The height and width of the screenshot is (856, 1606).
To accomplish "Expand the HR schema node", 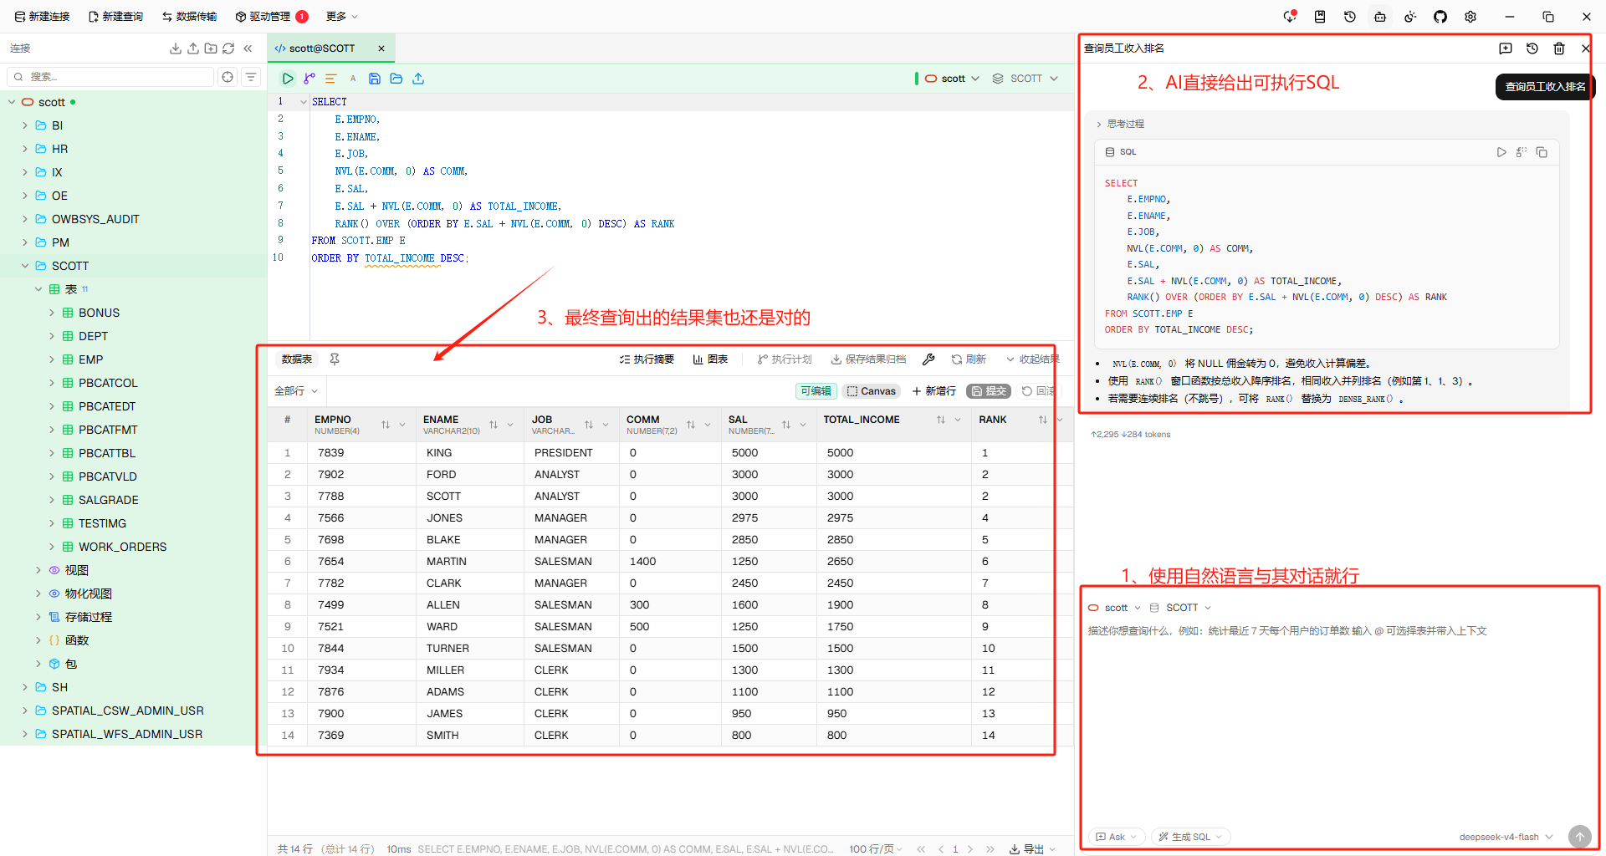I will 25,149.
